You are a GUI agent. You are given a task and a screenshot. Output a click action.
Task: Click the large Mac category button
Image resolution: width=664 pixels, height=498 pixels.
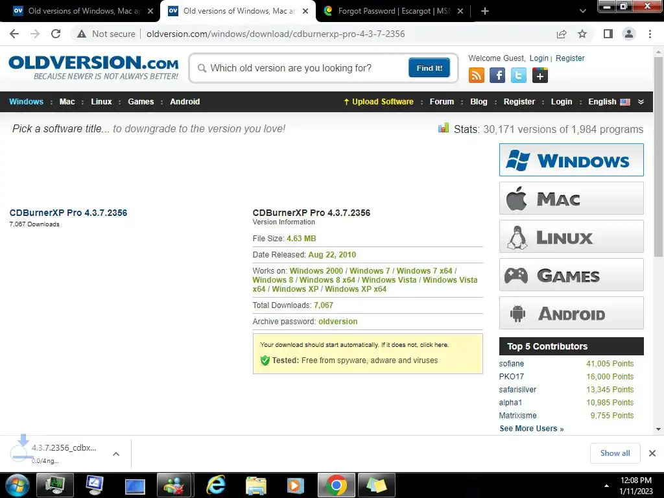click(571, 198)
